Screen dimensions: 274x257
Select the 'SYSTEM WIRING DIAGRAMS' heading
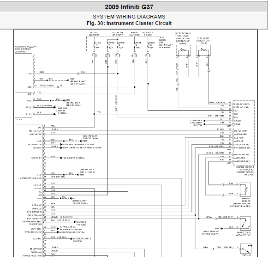[129, 17]
